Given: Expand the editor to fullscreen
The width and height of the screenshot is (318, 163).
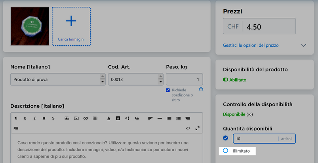Looking at the screenshot, I should (x=197, y=128).
